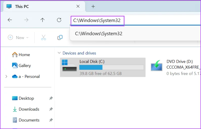This screenshot has width=201, height=129.
Task: Select Local Disk (C:) drive
Action: (103, 67)
